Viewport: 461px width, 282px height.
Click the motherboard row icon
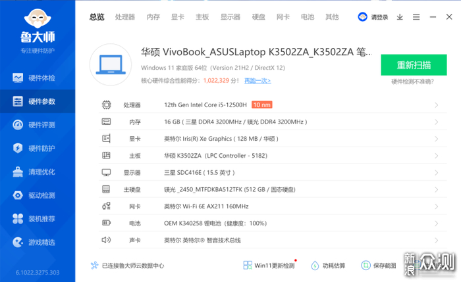(106, 156)
